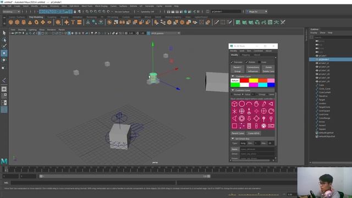
Task: Select the Group radio option
Action: click(x=257, y=94)
